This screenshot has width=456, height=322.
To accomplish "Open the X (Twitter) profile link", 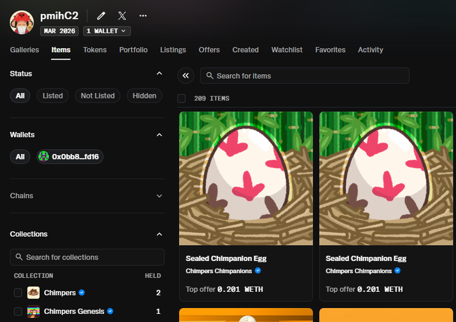I will (122, 15).
